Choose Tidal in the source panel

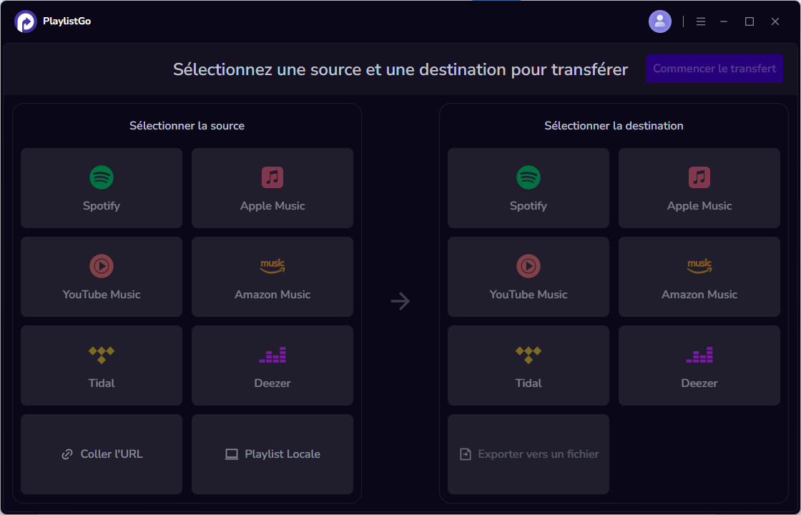(101, 366)
